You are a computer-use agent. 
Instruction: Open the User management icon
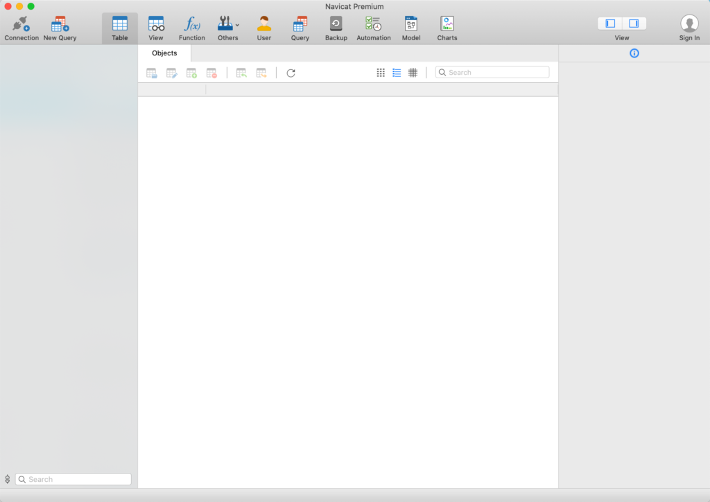click(264, 24)
